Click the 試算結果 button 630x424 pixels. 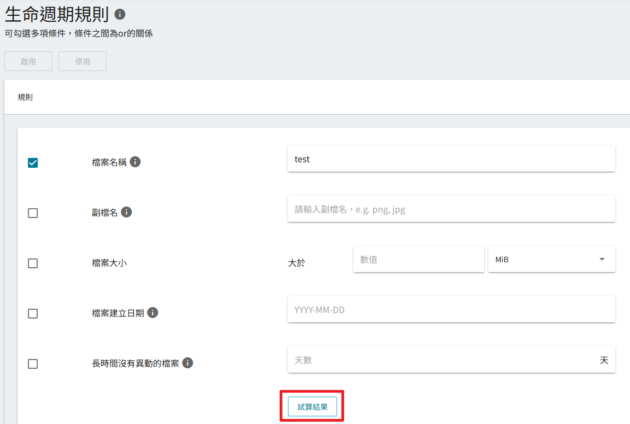pos(312,407)
